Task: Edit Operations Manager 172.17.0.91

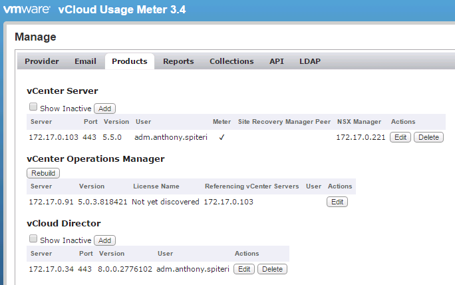Action: point(337,202)
